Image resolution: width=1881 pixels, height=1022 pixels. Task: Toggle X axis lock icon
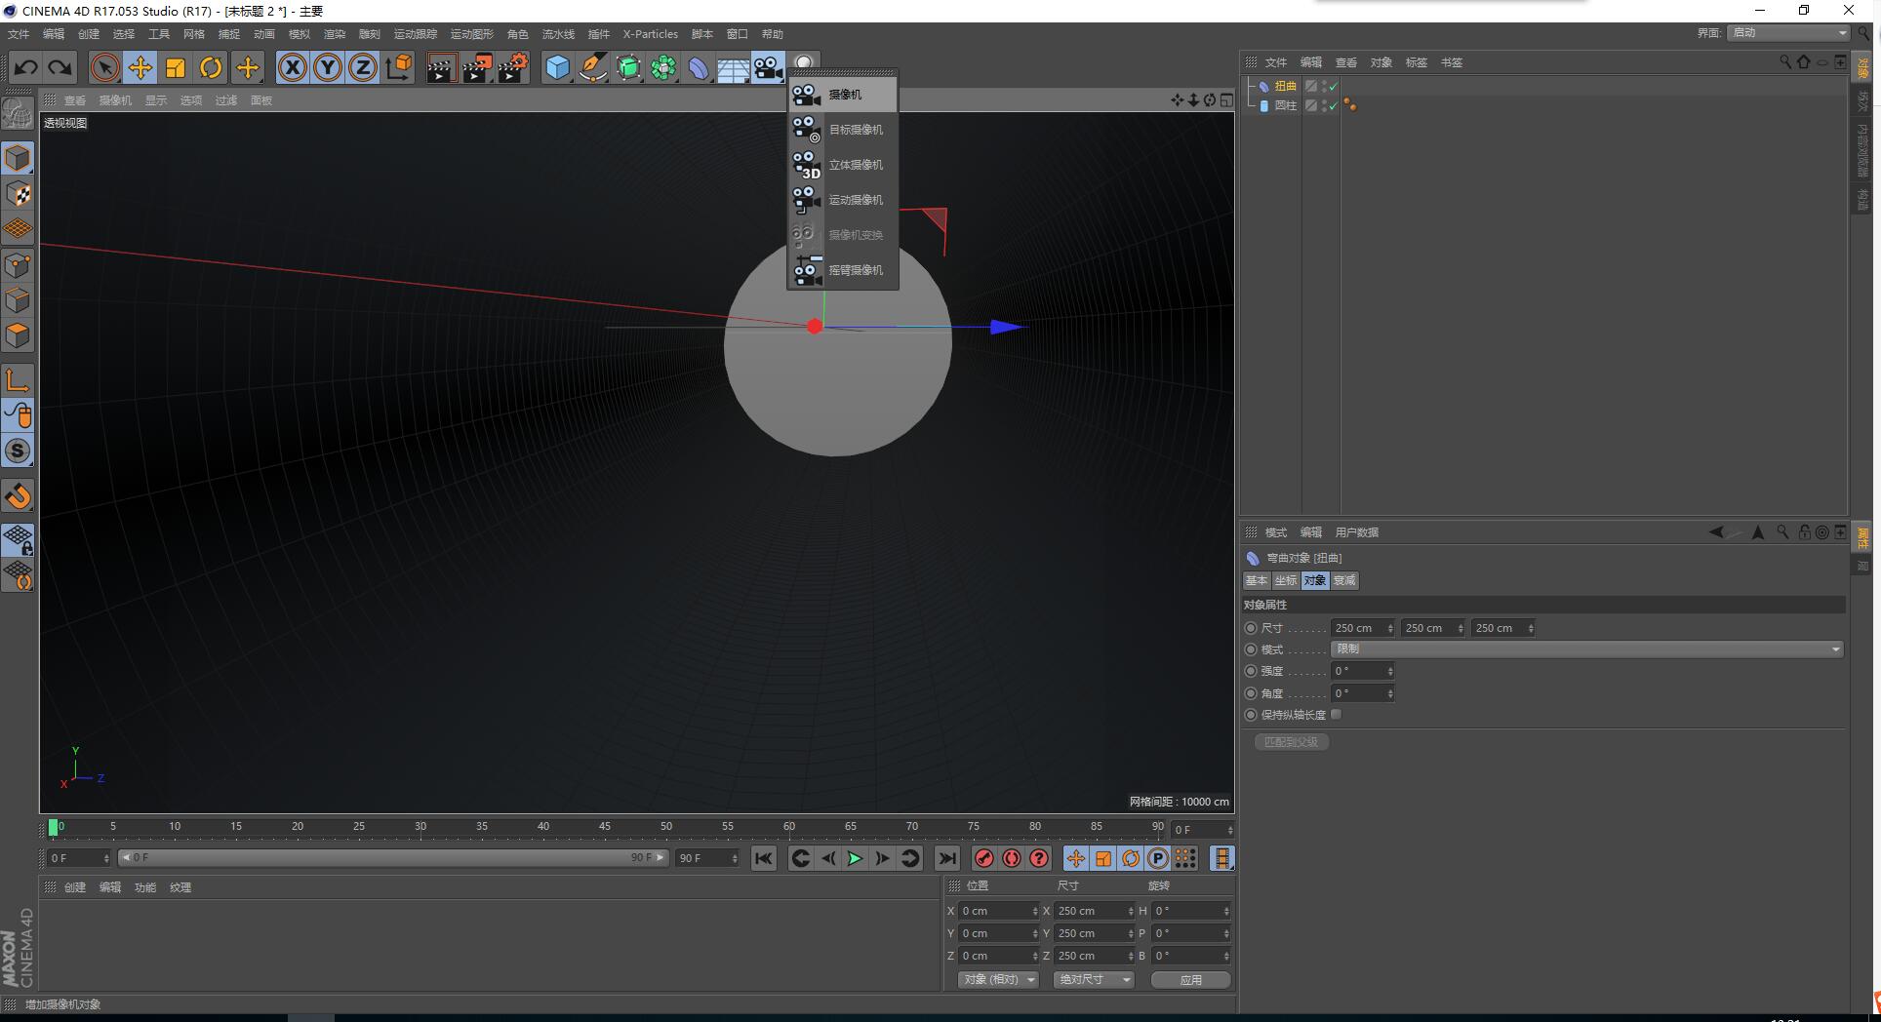(x=293, y=67)
